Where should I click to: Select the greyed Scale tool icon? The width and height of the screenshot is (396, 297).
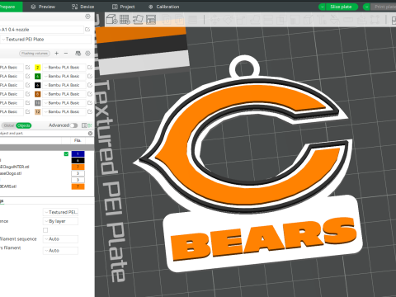click(x=241, y=20)
